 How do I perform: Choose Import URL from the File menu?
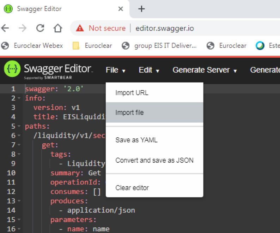(154, 92)
